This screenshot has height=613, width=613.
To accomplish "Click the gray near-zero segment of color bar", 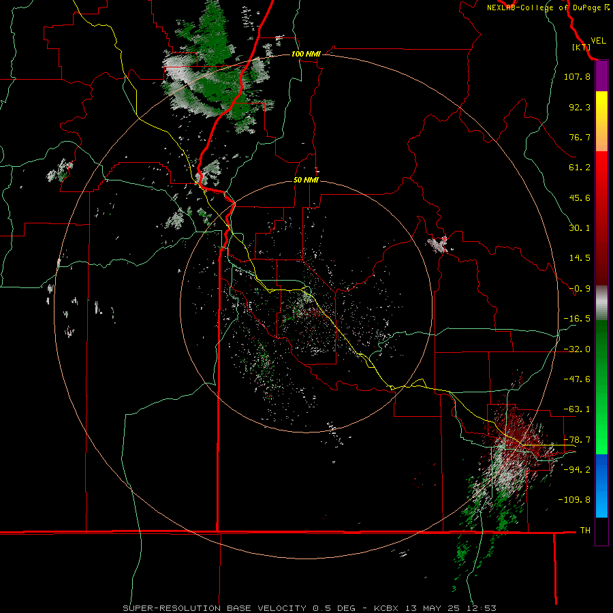I will [x=601, y=303].
